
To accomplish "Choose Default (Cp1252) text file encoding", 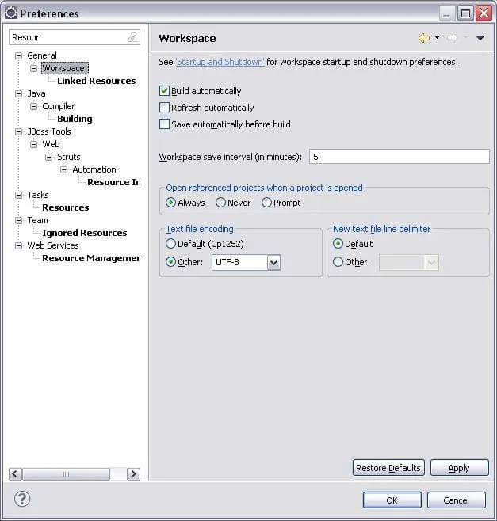I will click(x=170, y=244).
